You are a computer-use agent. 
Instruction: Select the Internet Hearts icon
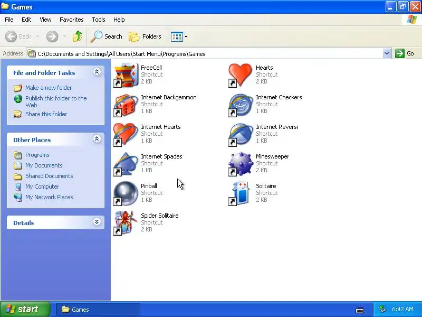(126, 135)
